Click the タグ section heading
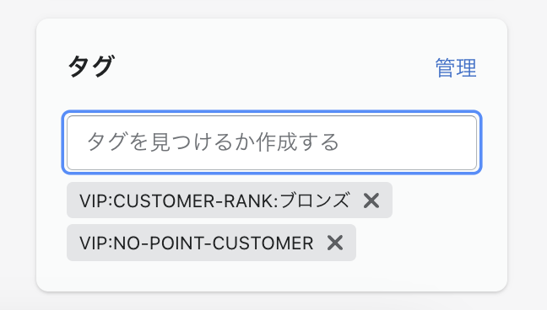547x310 pixels. click(91, 67)
